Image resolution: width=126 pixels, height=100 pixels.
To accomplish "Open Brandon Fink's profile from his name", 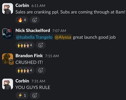I will pyautogui.click(x=29, y=56).
